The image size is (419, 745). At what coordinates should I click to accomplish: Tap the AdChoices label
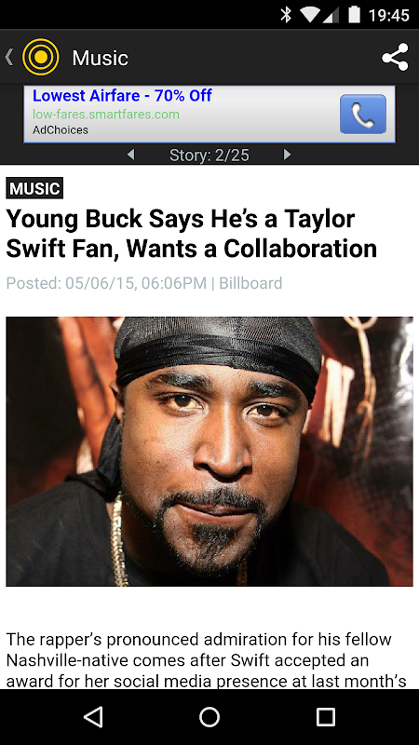tap(61, 129)
